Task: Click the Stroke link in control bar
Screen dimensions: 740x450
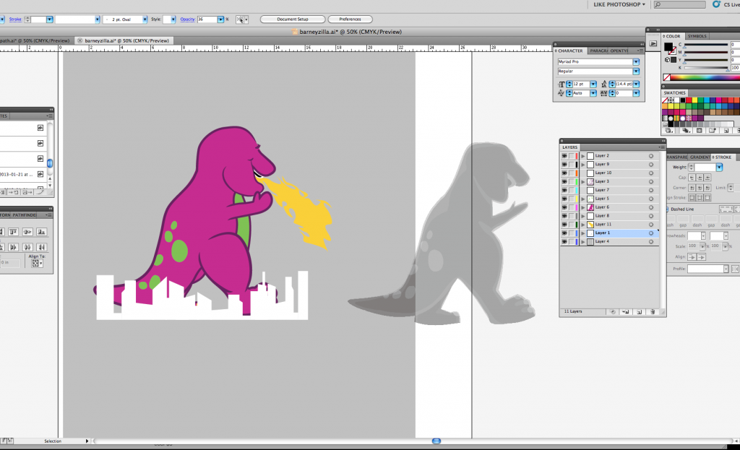Action: coord(15,20)
